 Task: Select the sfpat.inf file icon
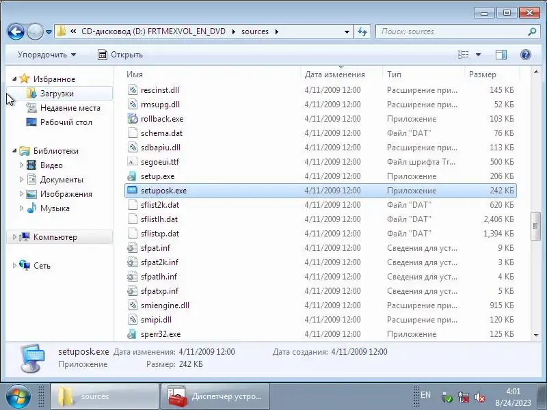tap(132, 248)
